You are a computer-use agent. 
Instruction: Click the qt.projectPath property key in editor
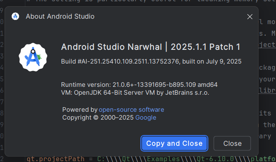tap(56, 159)
